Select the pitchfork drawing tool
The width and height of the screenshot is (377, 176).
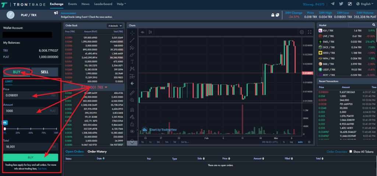132,47
